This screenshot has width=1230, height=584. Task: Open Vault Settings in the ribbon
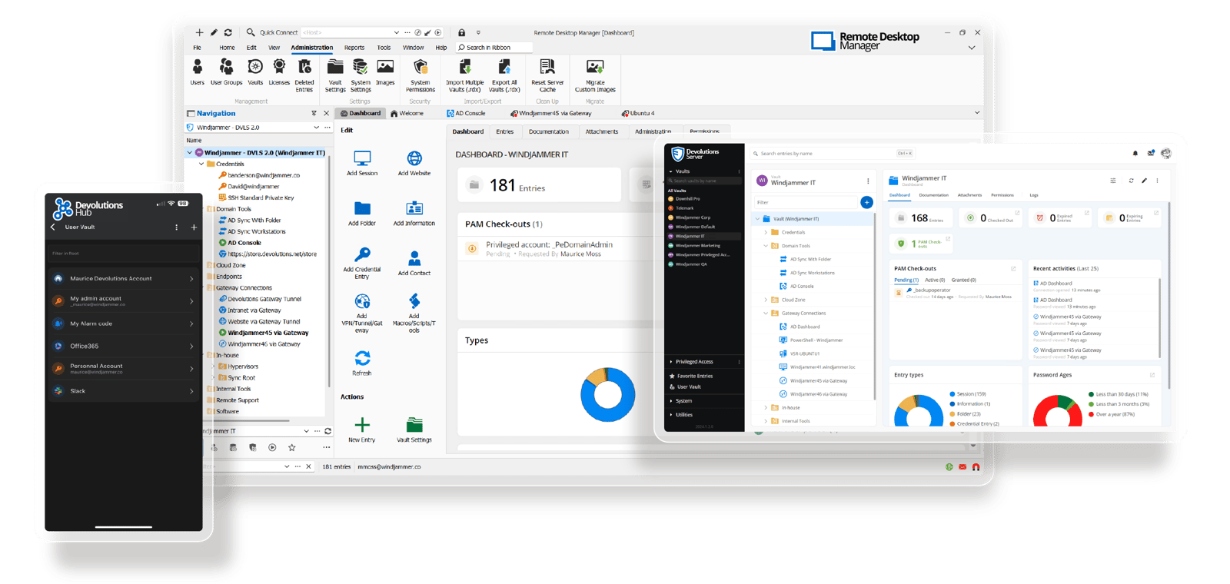coord(335,75)
